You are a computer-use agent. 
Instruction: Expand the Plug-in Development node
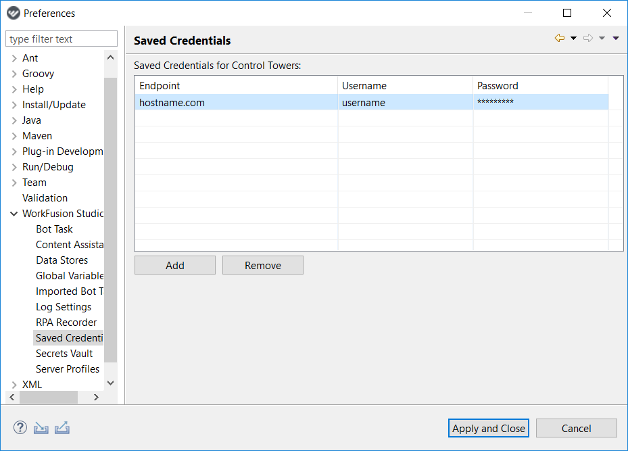tap(14, 152)
